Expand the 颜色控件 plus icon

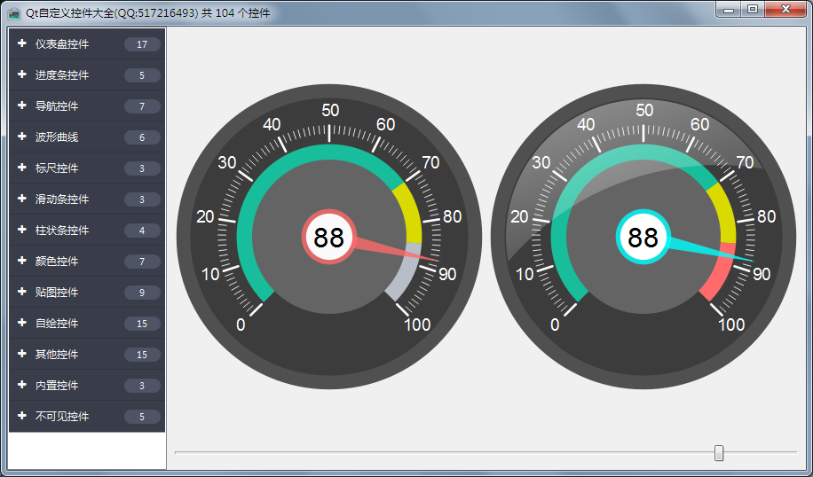tap(22, 261)
